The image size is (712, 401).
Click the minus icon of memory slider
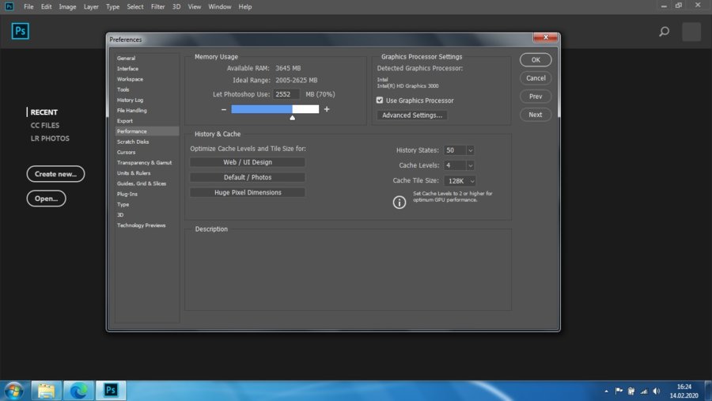223,109
